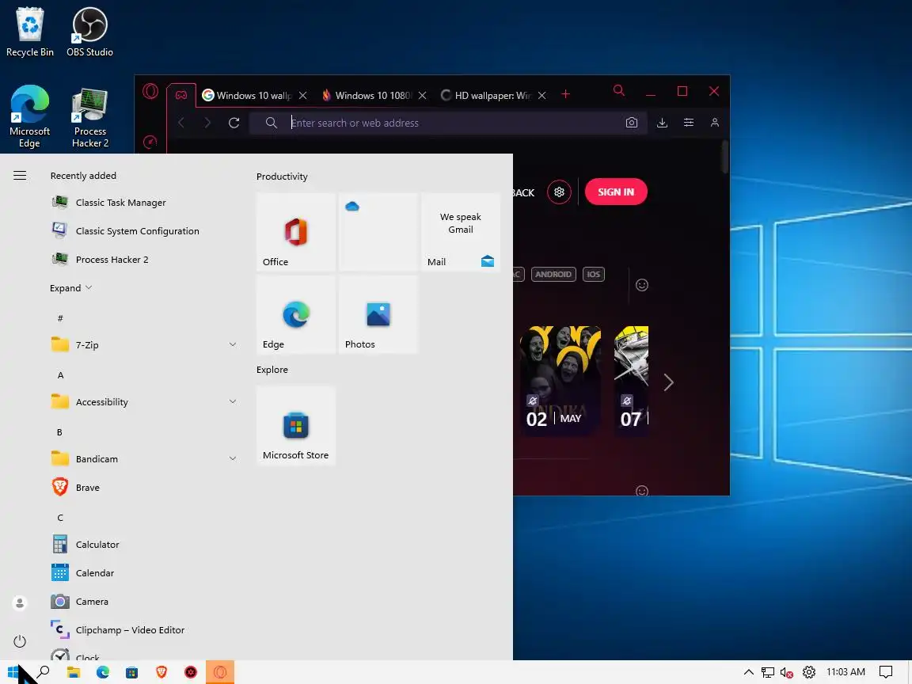This screenshot has height=684, width=912.
Task: Click Opera's vertical page scrollbar
Action: (724, 157)
